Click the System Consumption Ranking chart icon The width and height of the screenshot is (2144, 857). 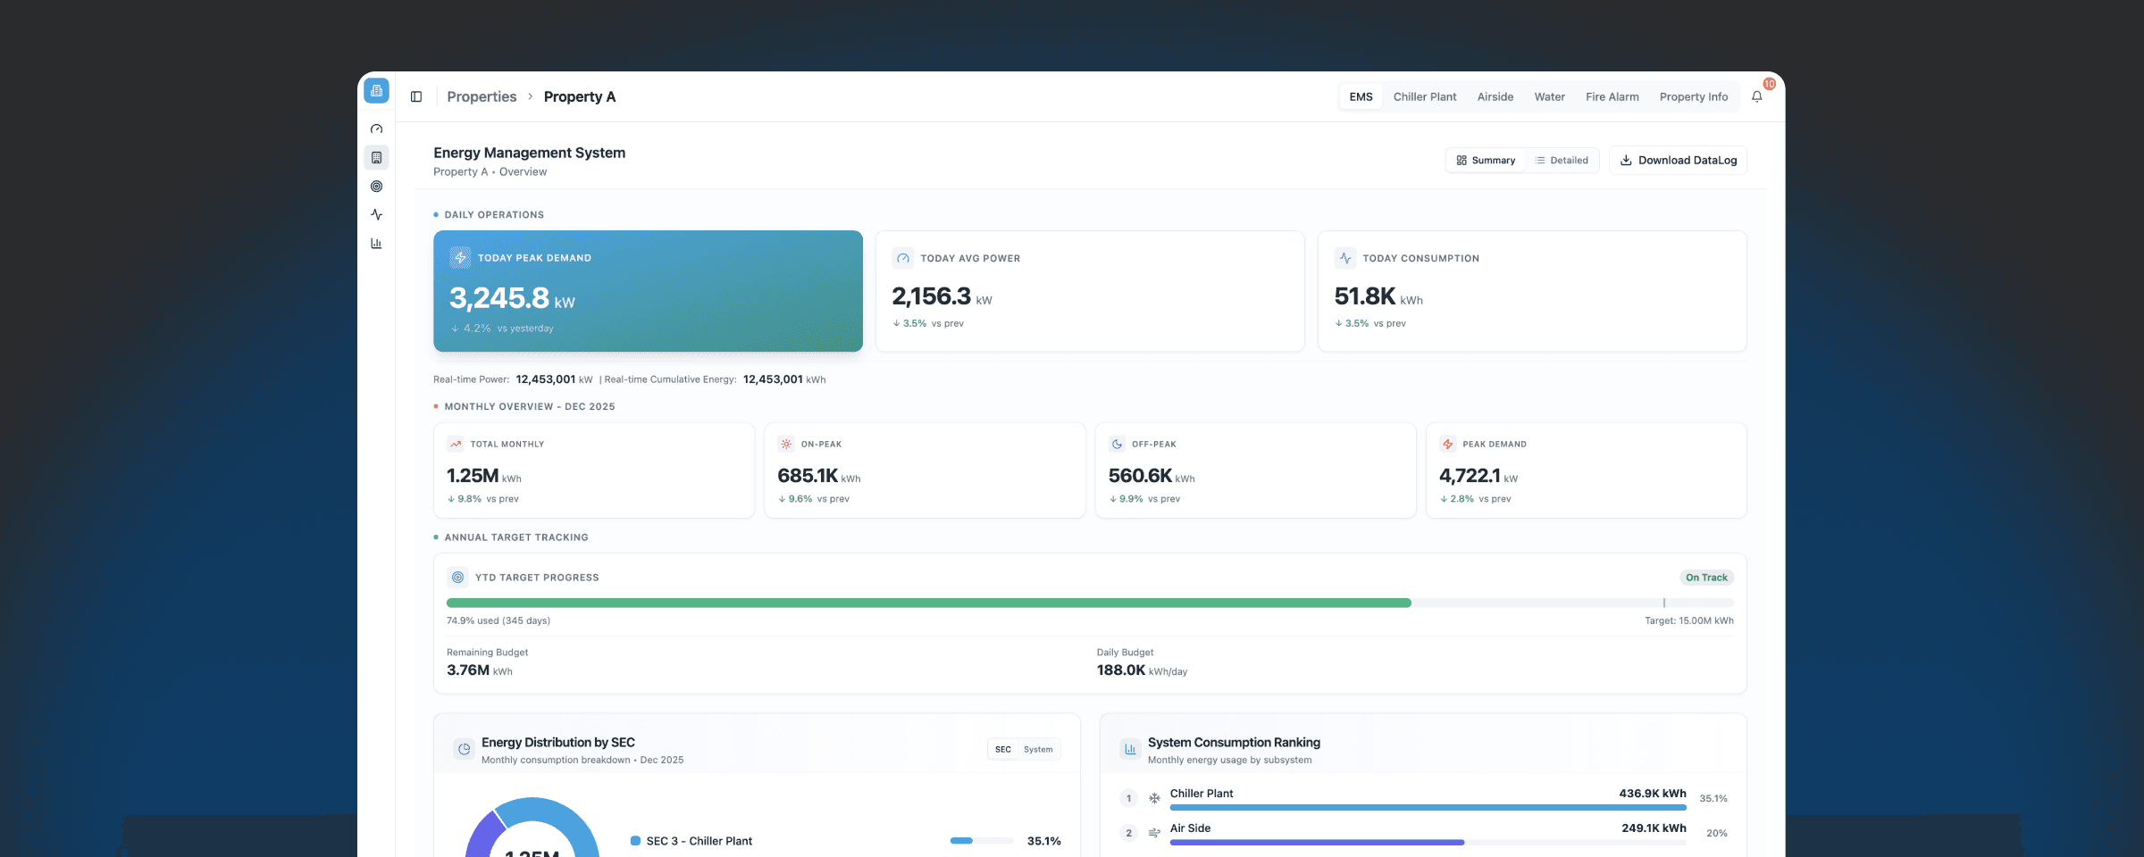click(x=1131, y=750)
